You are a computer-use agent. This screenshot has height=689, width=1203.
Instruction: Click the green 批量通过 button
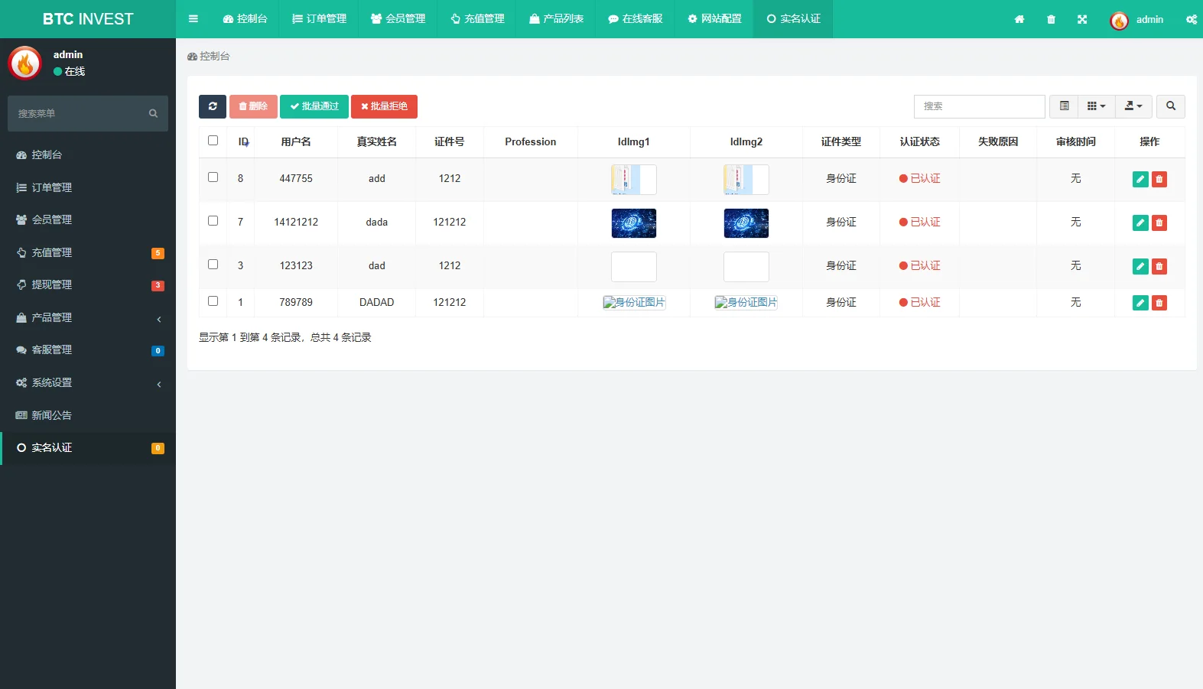point(314,106)
